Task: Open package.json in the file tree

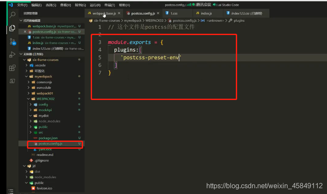Action: tap(48, 138)
